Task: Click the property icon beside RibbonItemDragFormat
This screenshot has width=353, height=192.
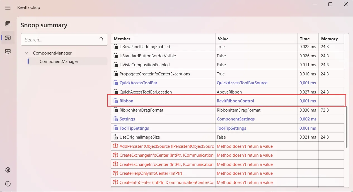Action: (116, 110)
